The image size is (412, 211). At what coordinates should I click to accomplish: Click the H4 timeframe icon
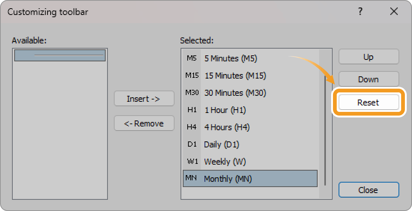192,127
